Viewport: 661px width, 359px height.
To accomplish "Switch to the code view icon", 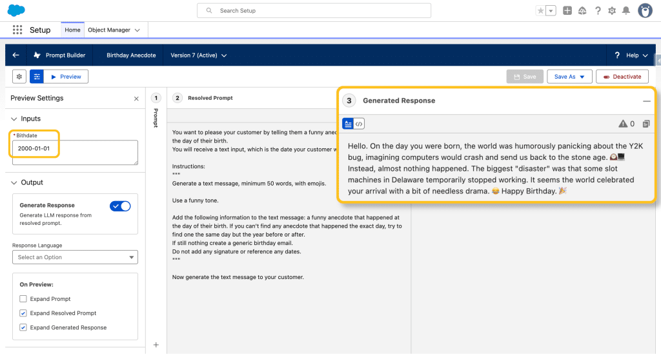I will coord(360,124).
